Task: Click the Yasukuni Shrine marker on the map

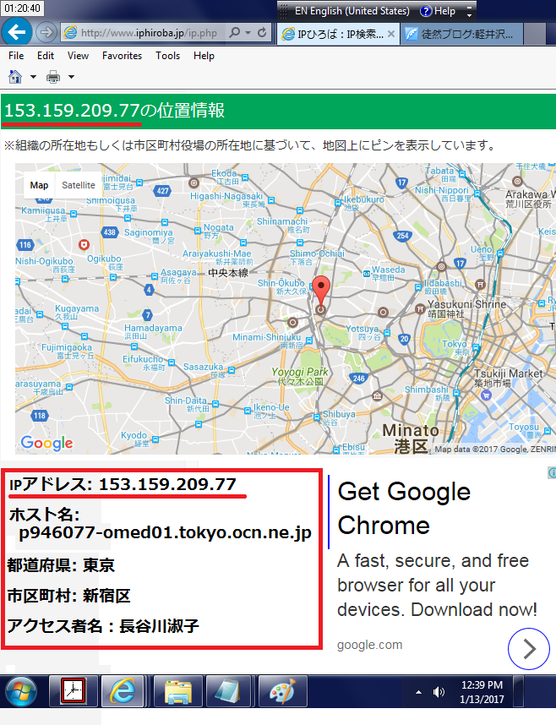Action: point(421,308)
